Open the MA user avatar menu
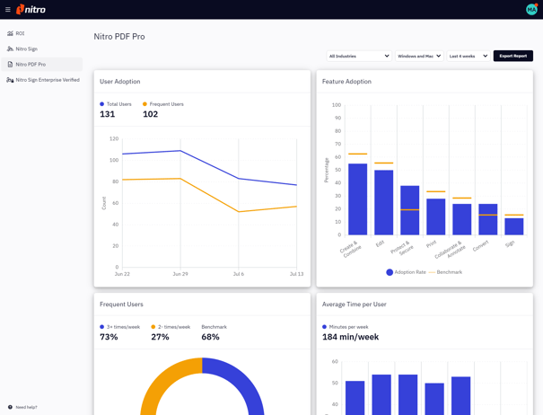The height and width of the screenshot is (415, 543). (531, 10)
